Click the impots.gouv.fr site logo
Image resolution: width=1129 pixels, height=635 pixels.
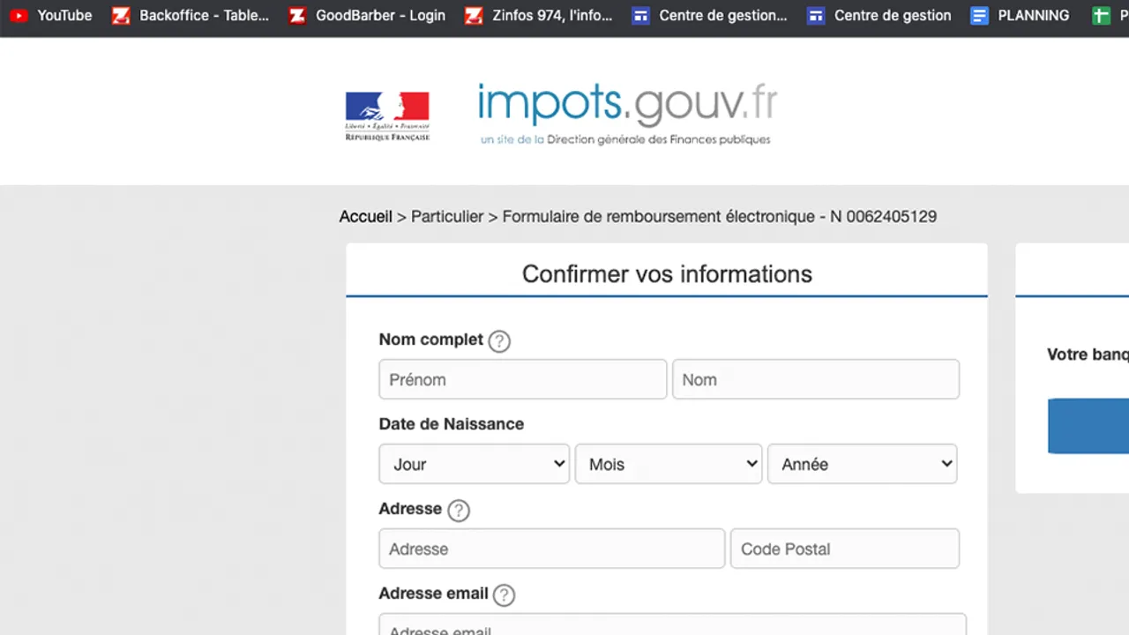[627, 115]
